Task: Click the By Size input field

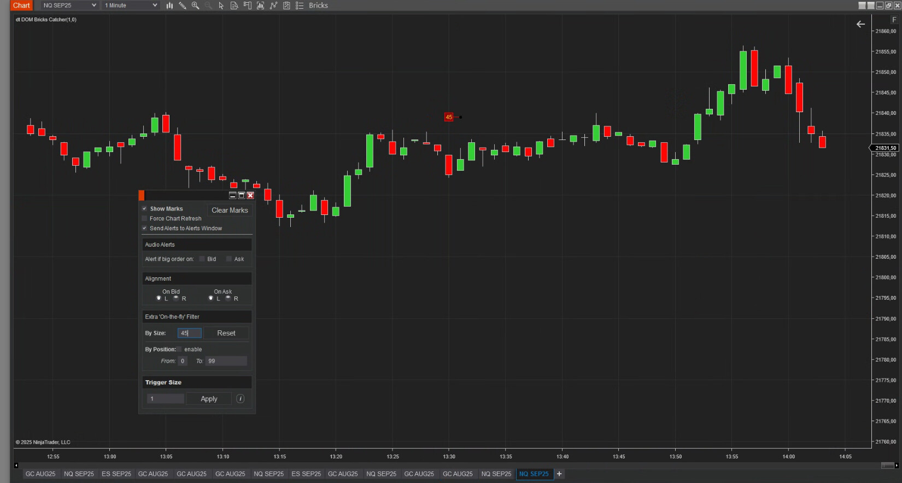Action: click(x=190, y=333)
